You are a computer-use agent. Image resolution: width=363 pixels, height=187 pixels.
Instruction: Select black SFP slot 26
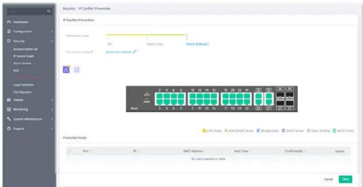click(280, 95)
